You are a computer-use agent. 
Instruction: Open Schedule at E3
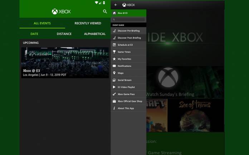[128, 45]
